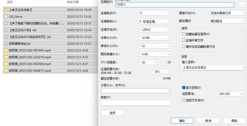
Task: Open the 更新方式 dropdown
Action: (x=228, y=13)
